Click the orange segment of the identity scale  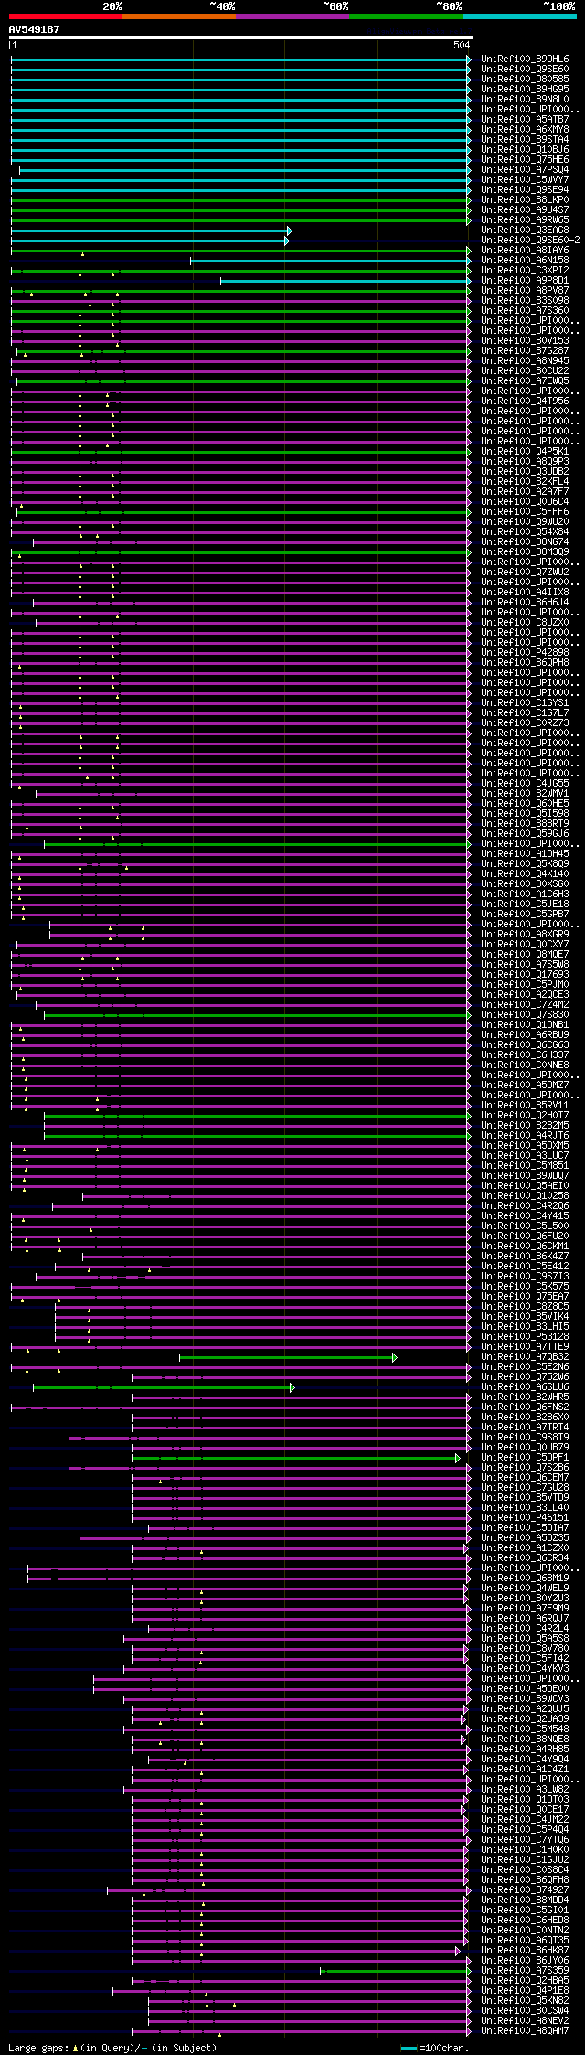click(x=179, y=16)
